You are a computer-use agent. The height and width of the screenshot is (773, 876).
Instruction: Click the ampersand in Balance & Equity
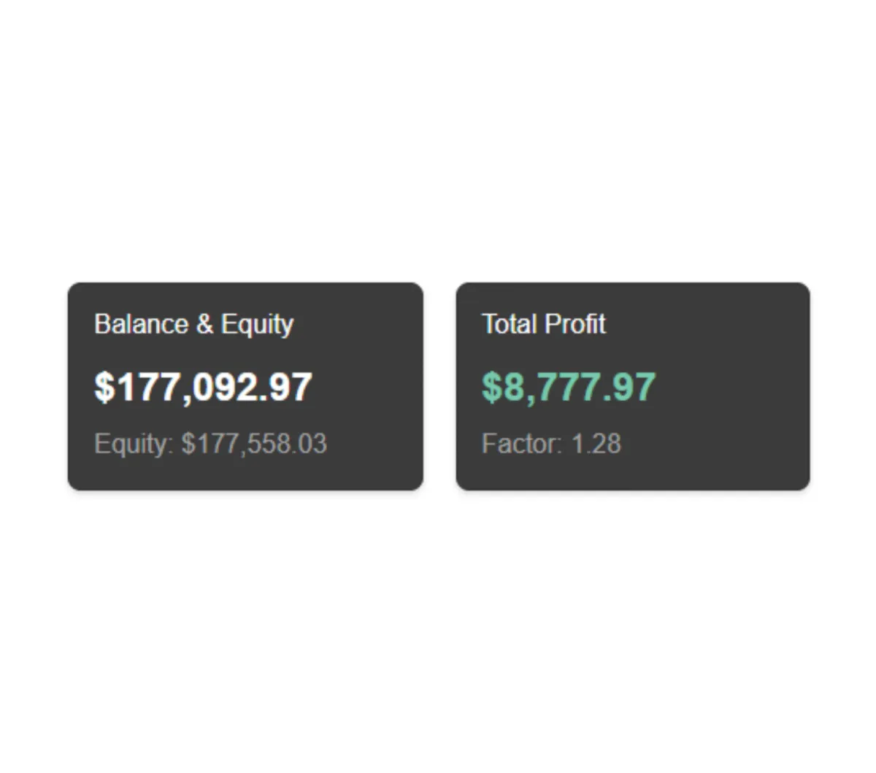click(x=204, y=324)
